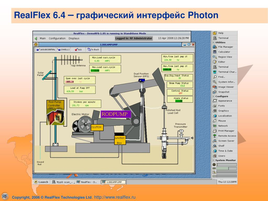Open System Infor... utility

click(225, 82)
